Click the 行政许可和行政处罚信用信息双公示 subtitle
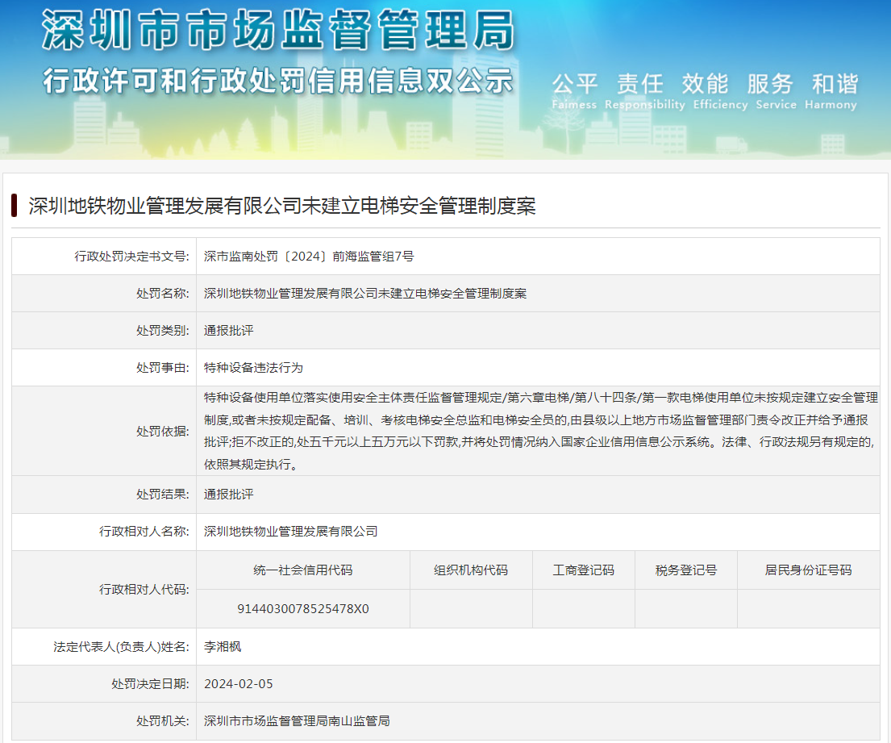891x743 pixels. 277,81
